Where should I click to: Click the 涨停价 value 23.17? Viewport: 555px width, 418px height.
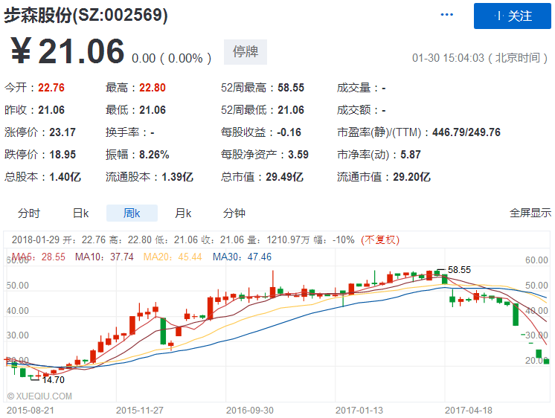pyautogui.click(x=62, y=132)
